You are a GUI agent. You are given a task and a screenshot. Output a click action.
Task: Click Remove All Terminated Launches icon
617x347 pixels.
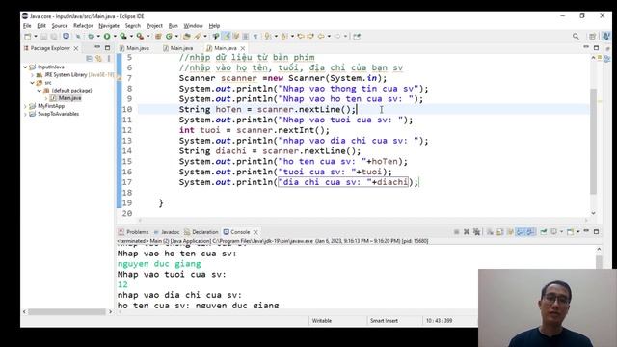477,232
